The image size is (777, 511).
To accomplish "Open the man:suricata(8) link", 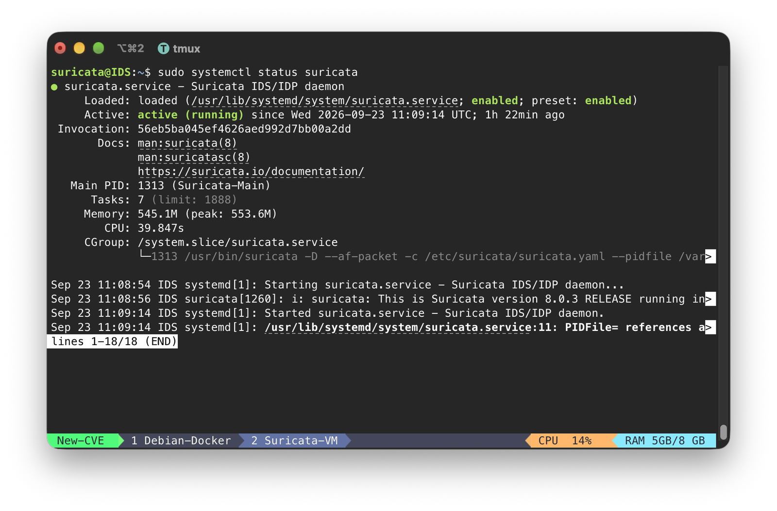I will click(x=187, y=143).
